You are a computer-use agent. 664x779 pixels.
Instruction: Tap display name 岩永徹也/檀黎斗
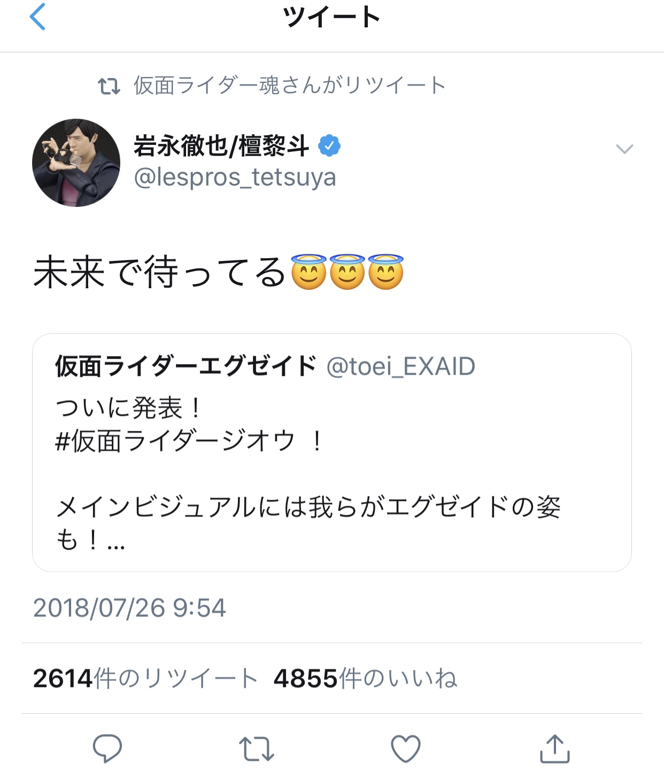point(221,146)
